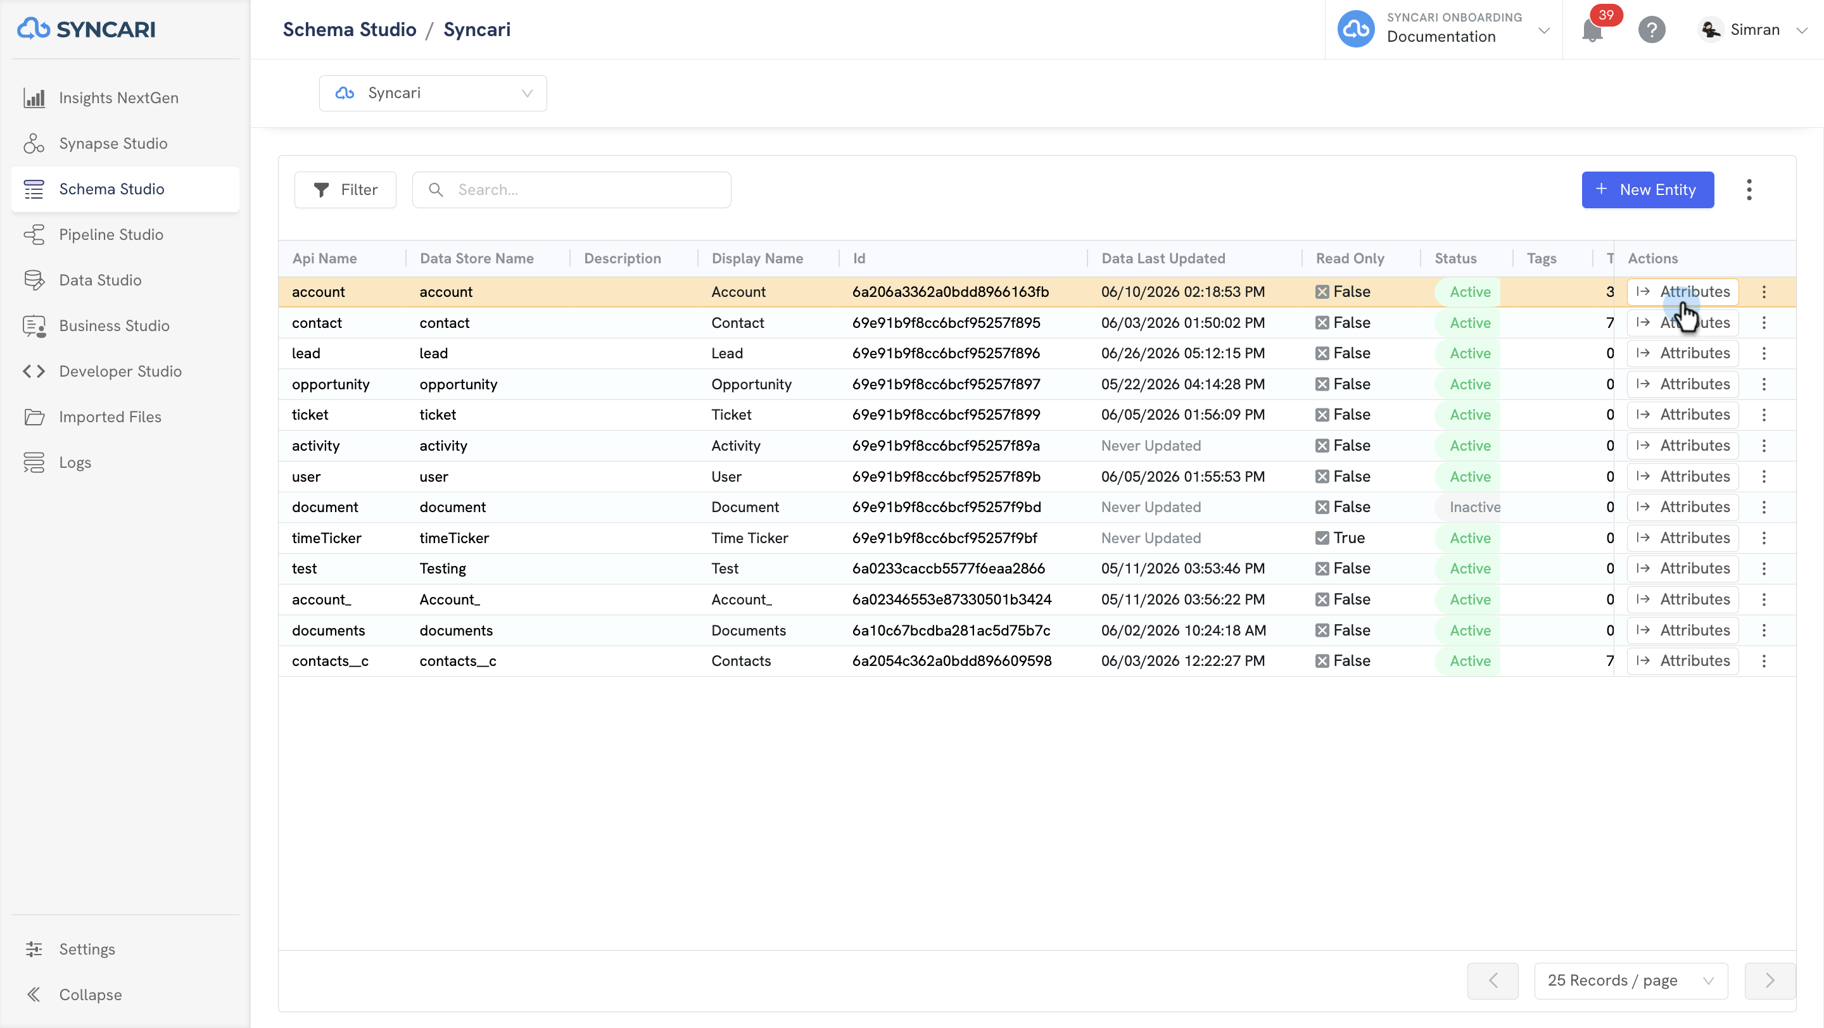Go to the previous page of records

(x=1493, y=980)
